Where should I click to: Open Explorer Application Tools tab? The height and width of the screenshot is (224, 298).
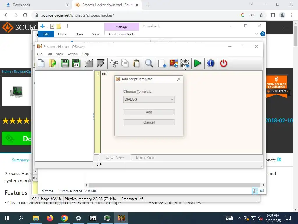click(x=121, y=34)
